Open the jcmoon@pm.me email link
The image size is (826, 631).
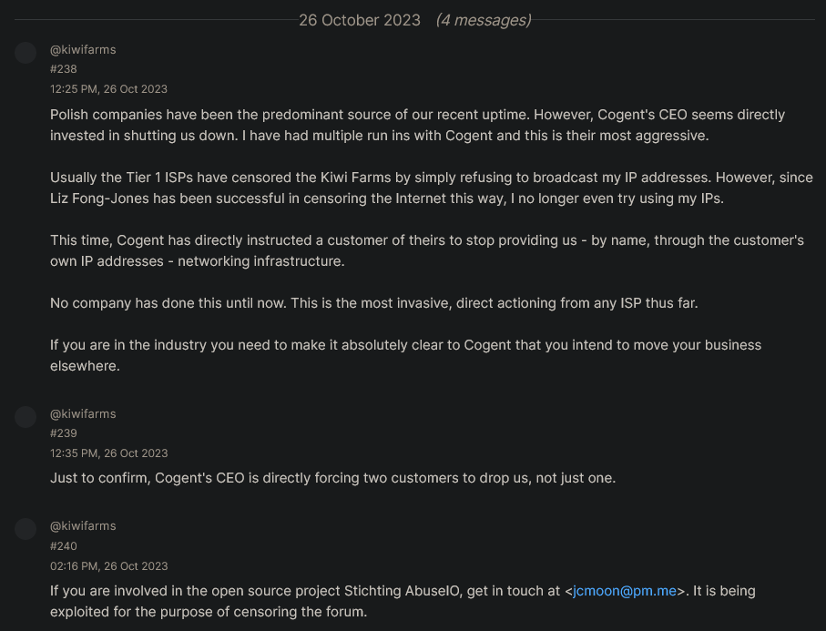(624, 591)
